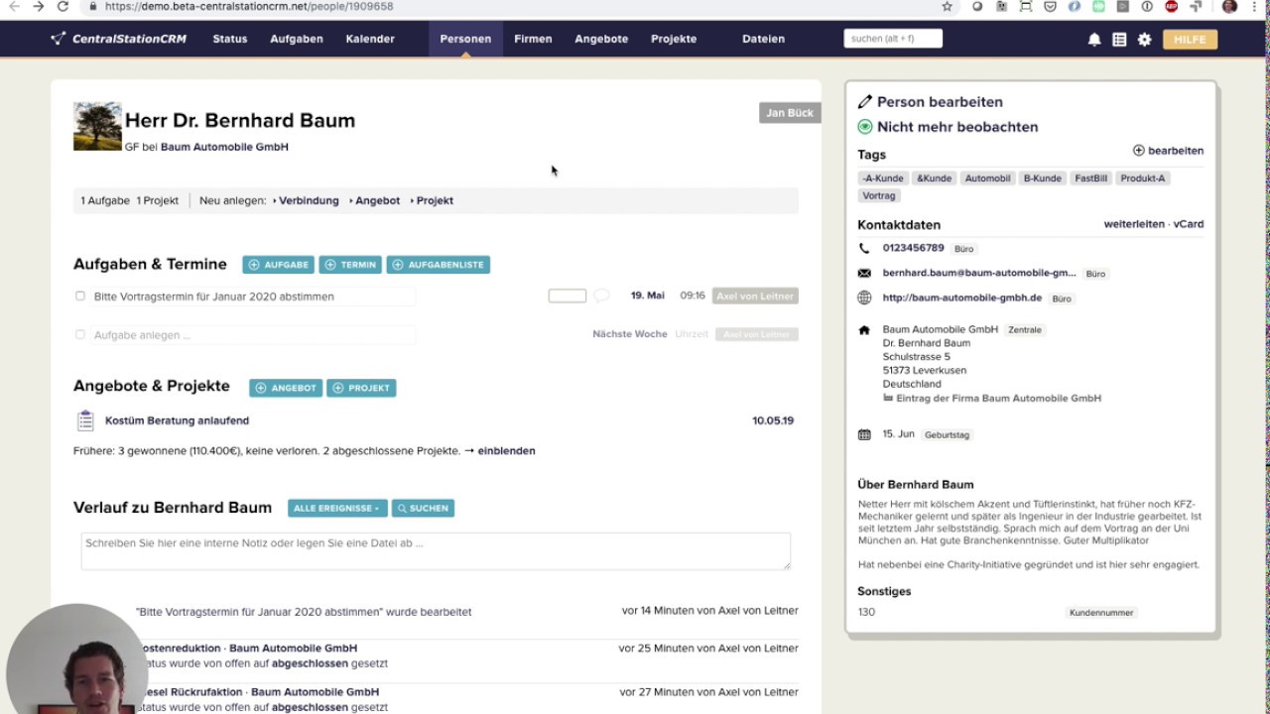Image resolution: width=1270 pixels, height=714 pixels.
Task: Go back with the browser back arrow
Action: point(14,6)
